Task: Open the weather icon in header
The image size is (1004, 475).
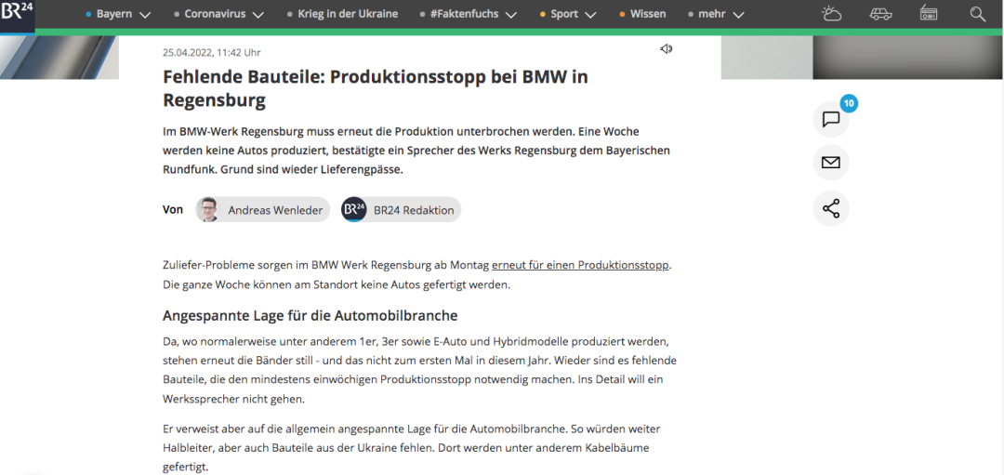Action: (831, 13)
